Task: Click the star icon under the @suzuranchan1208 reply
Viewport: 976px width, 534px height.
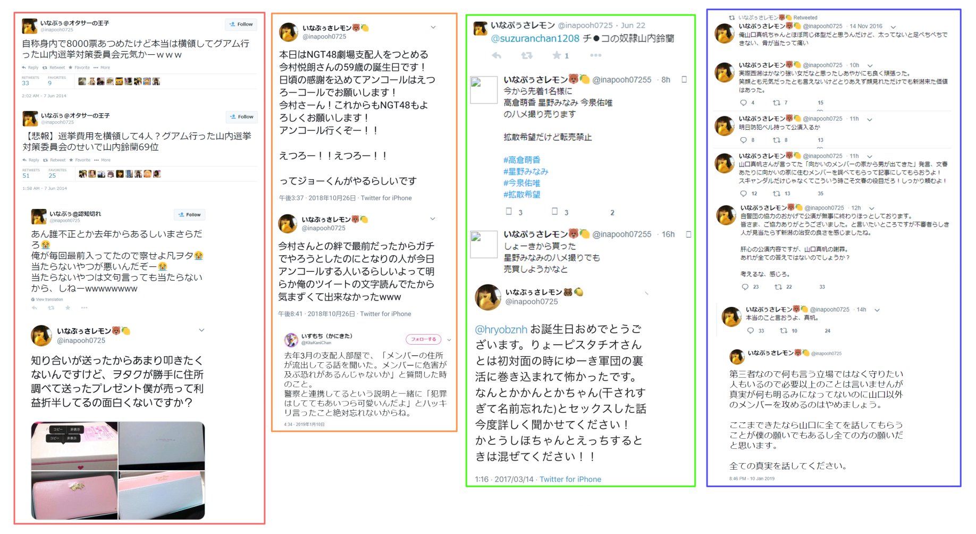Action: point(557,55)
